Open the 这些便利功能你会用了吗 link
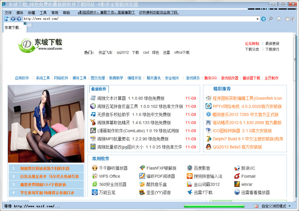The height and width of the screenshot is (211, 299). click(x=159, y=12)
